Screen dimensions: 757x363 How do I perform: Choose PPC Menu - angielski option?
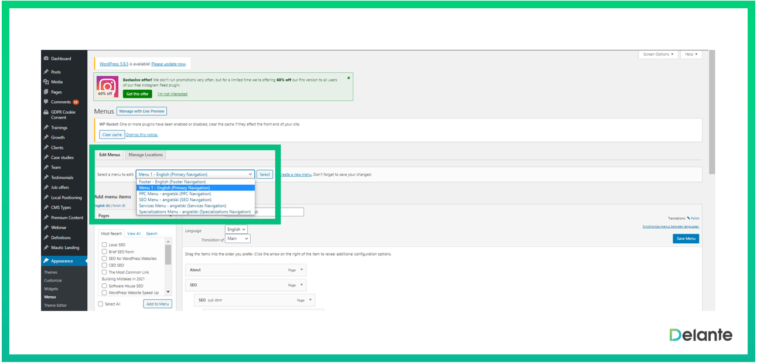(196, 194)
